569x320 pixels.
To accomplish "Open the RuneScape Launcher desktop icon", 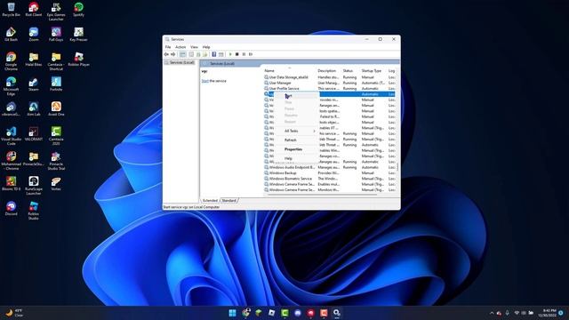I will [34, 186].
